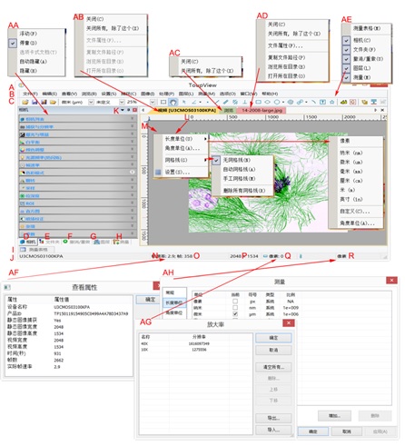
Task: Click the star icon in the toolbar
Action: pos(332,102)
